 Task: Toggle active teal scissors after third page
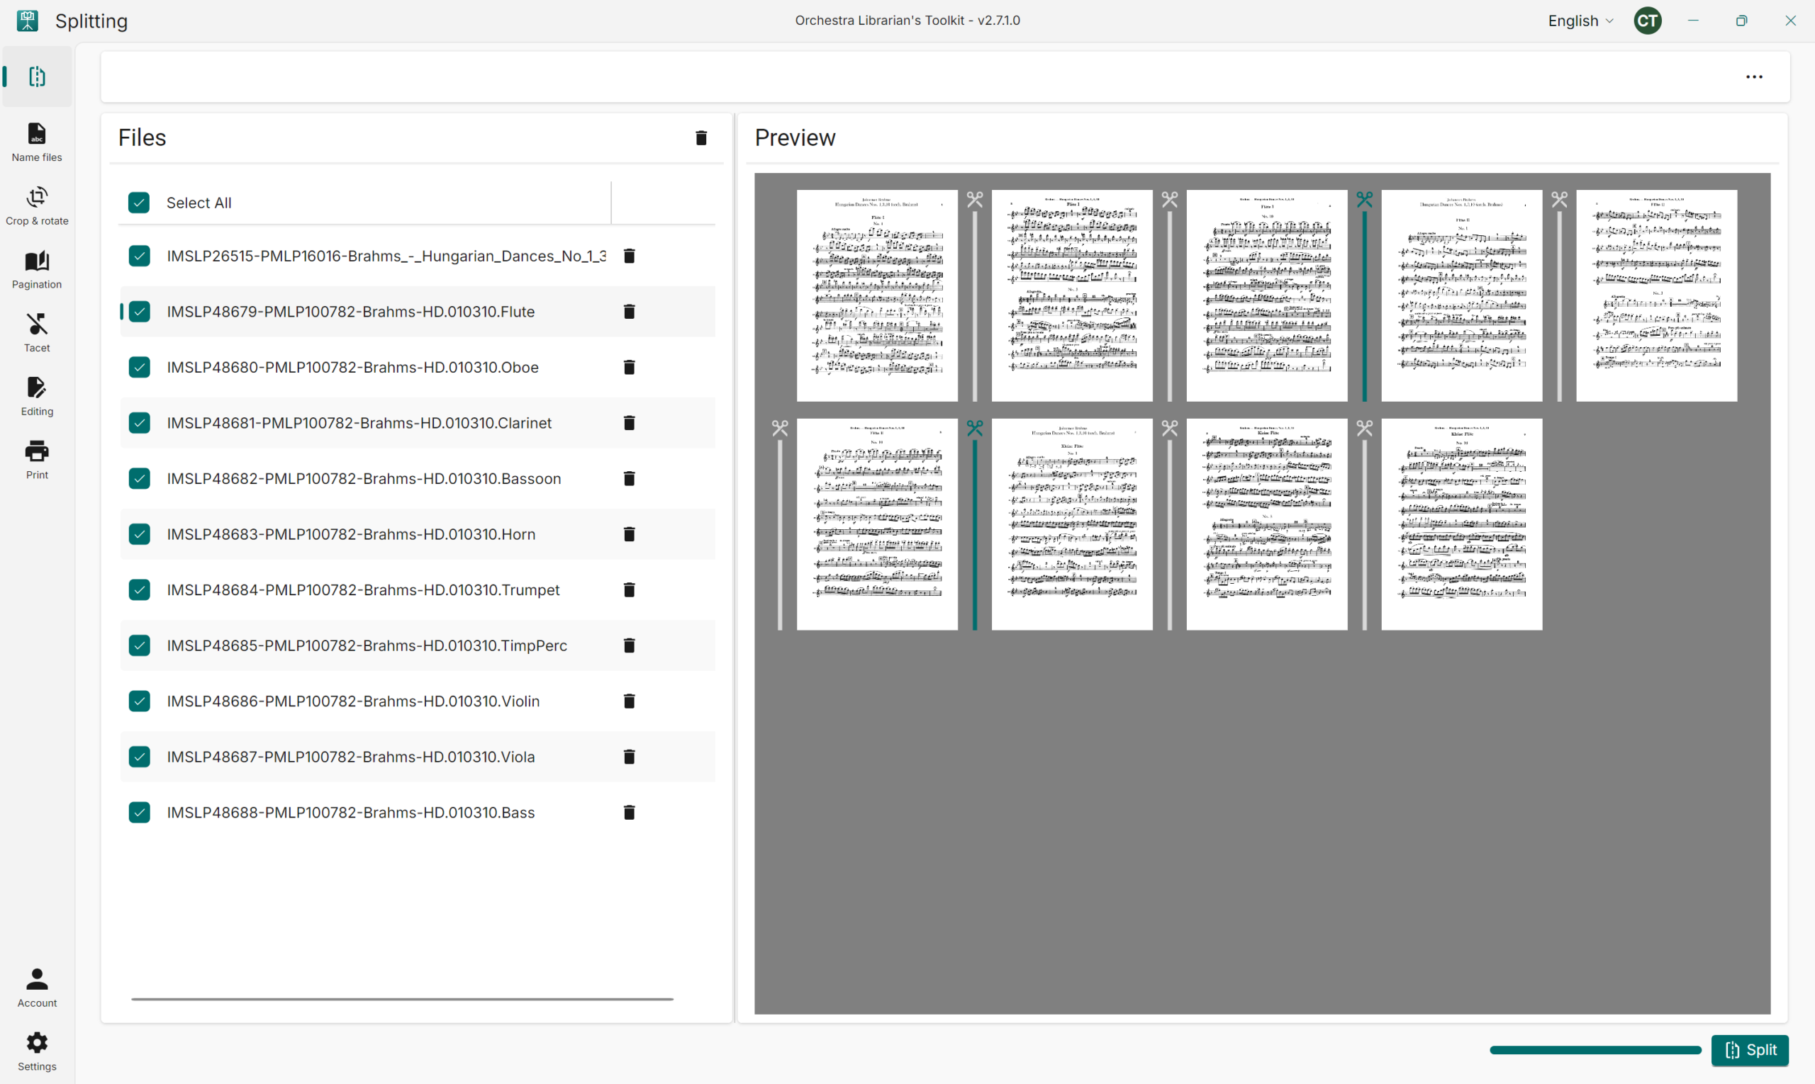(x=1364, y=199)
